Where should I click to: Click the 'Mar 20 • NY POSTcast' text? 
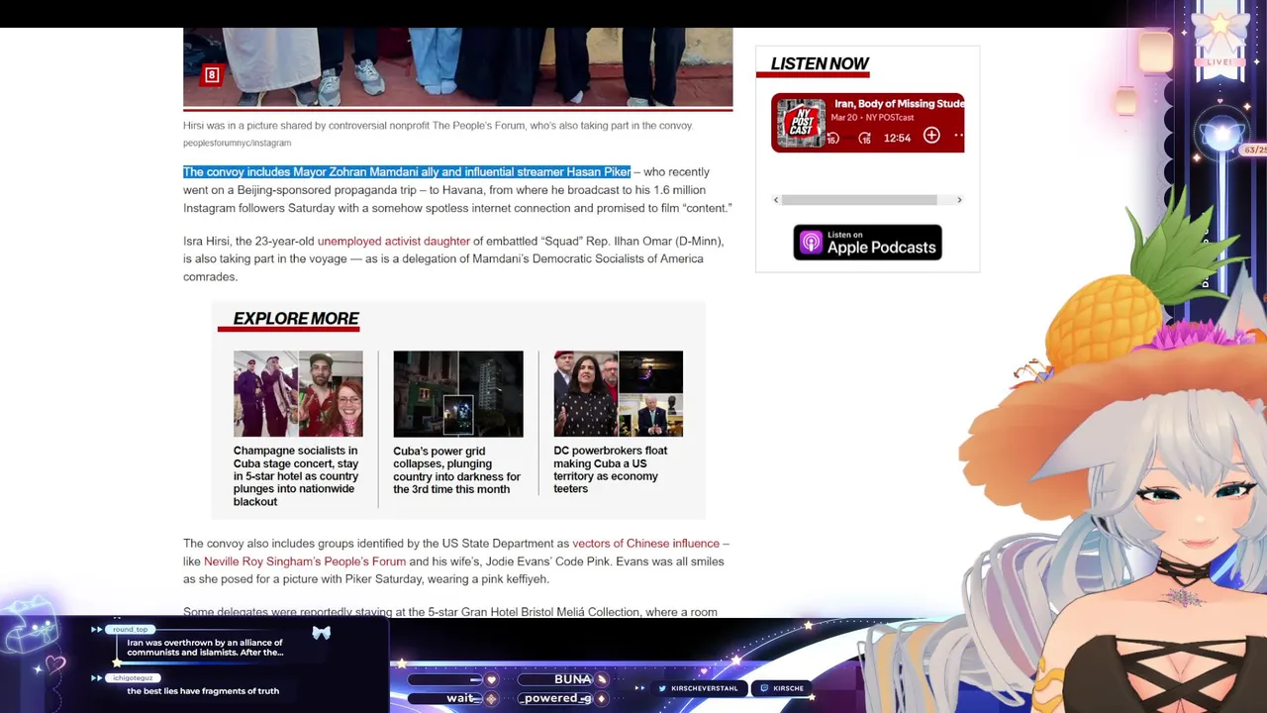pyautogui.click(x=872, y=118)
